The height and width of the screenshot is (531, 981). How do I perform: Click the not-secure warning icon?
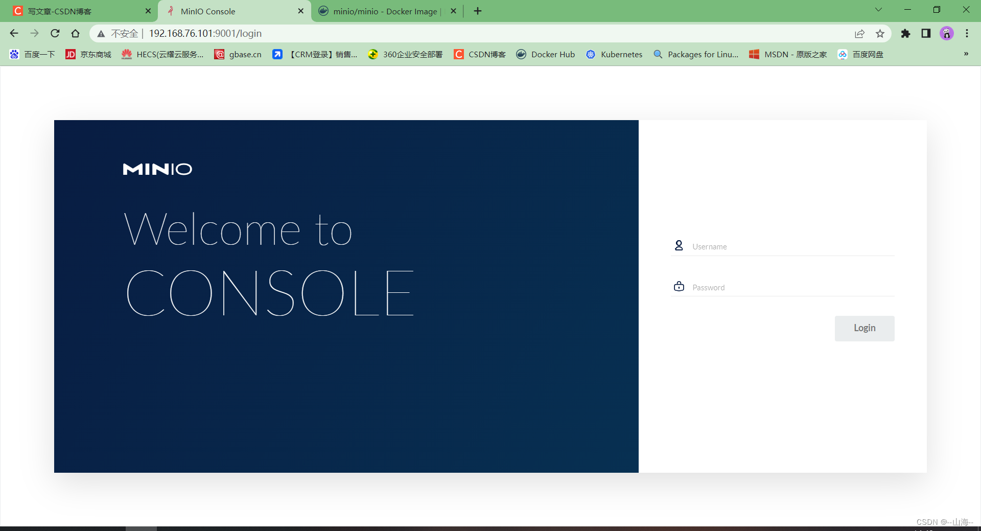point(101,34)
